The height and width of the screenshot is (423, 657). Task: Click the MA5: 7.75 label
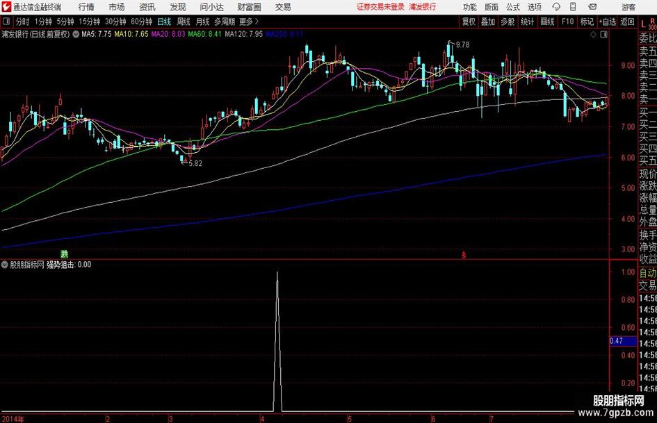pyautogui.click(x=97, y=34)
